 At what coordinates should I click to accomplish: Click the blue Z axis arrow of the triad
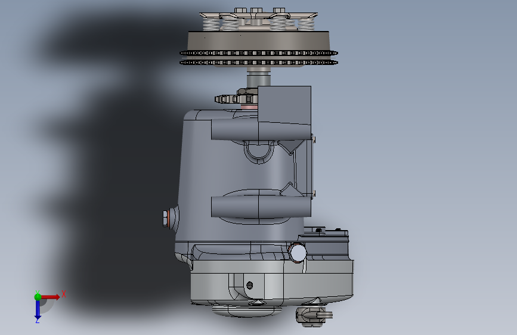(x=38, y=311)
